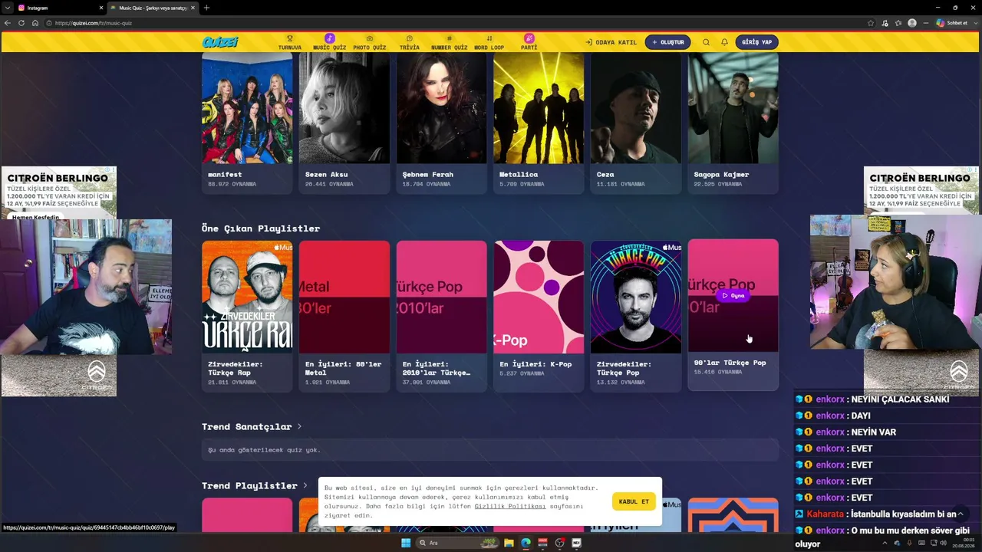Expand the Trend Playlistler section

click(x=254, y=485)
